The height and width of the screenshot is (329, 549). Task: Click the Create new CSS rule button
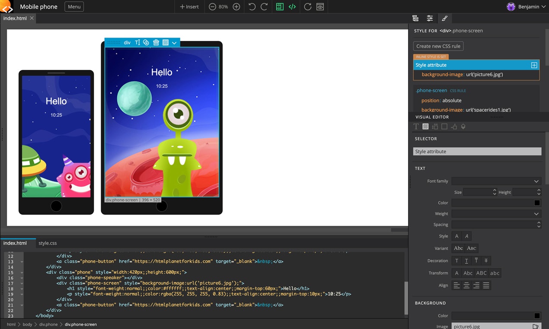point(438,46)
